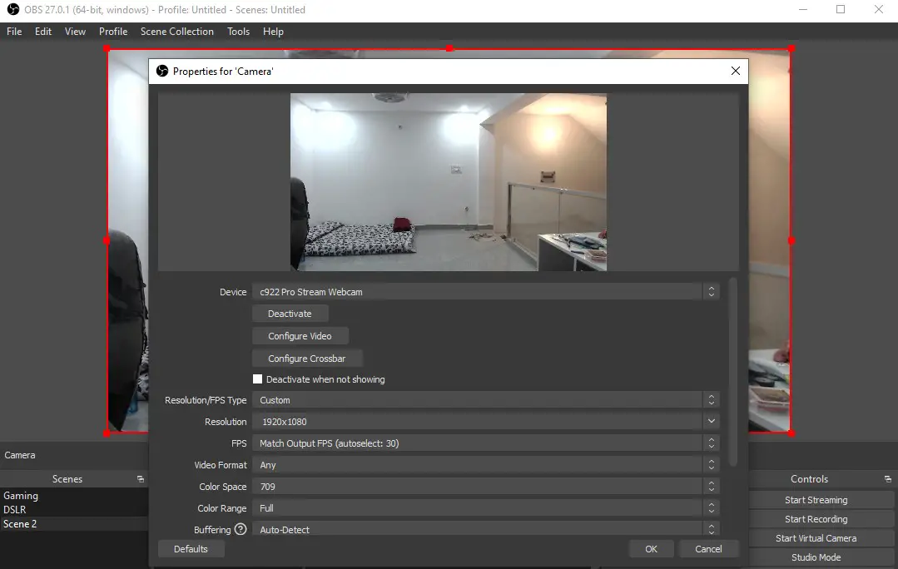Click the OBS logo in Properties title bar
898x569 pixels.
(x=162, y=71)
